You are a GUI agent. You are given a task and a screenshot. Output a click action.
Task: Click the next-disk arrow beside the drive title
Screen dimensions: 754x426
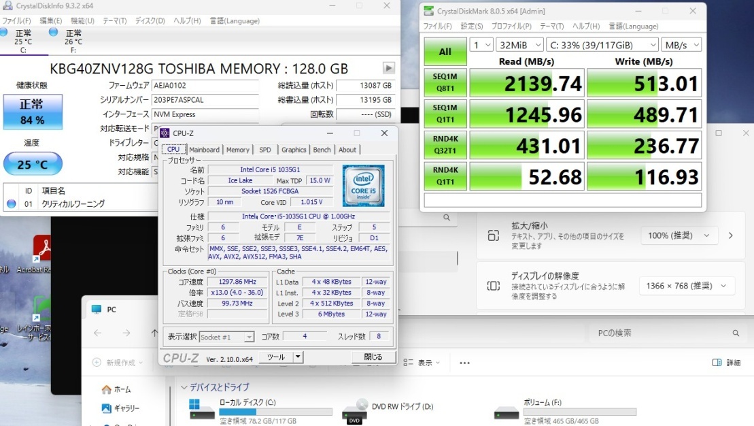pos(388,68)
